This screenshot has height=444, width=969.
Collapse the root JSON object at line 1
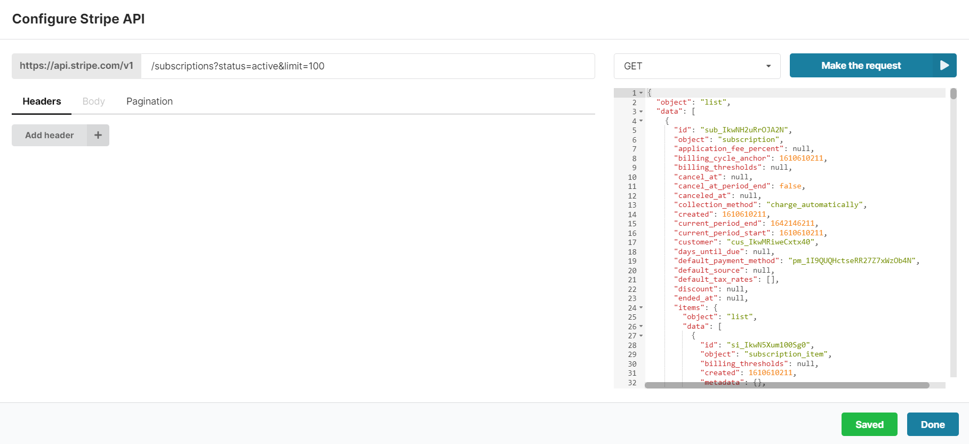[641, 93]
